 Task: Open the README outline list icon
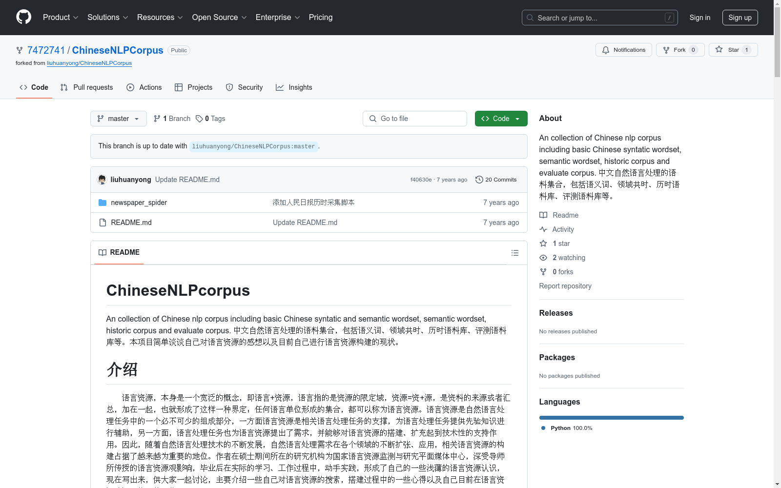point(514,253)
